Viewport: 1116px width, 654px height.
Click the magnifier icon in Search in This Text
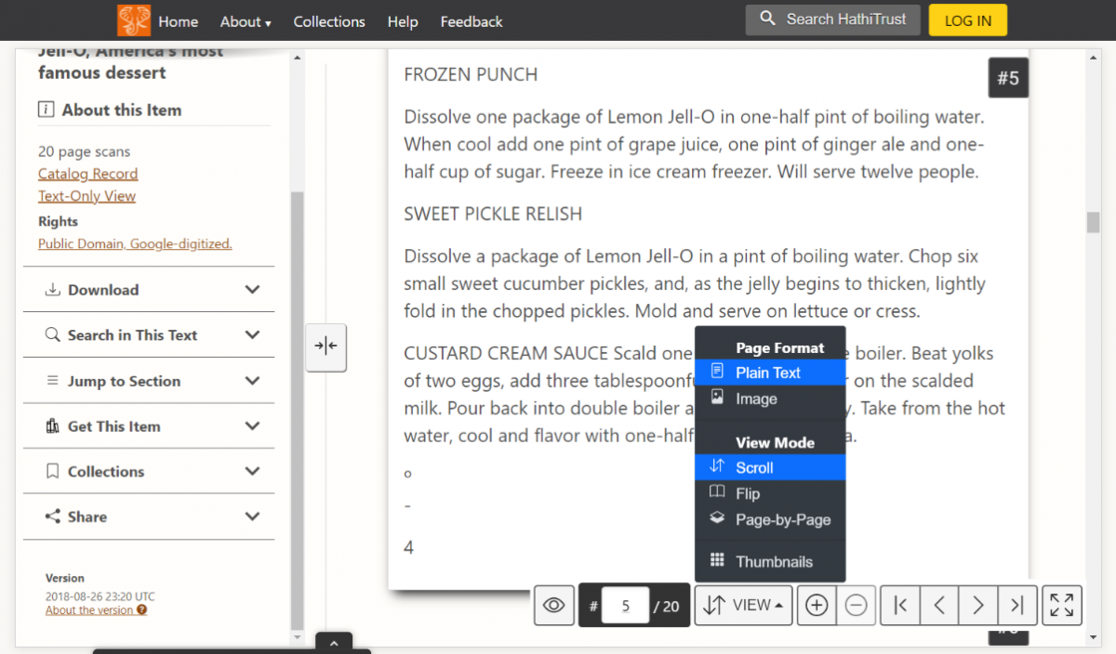tap(53, 335)
